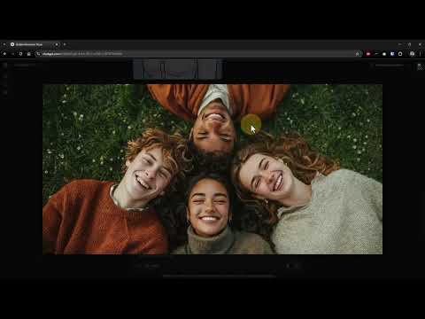425x319 pixels.
Task: Open a new tab with the plus button
Action: (65, 44)
